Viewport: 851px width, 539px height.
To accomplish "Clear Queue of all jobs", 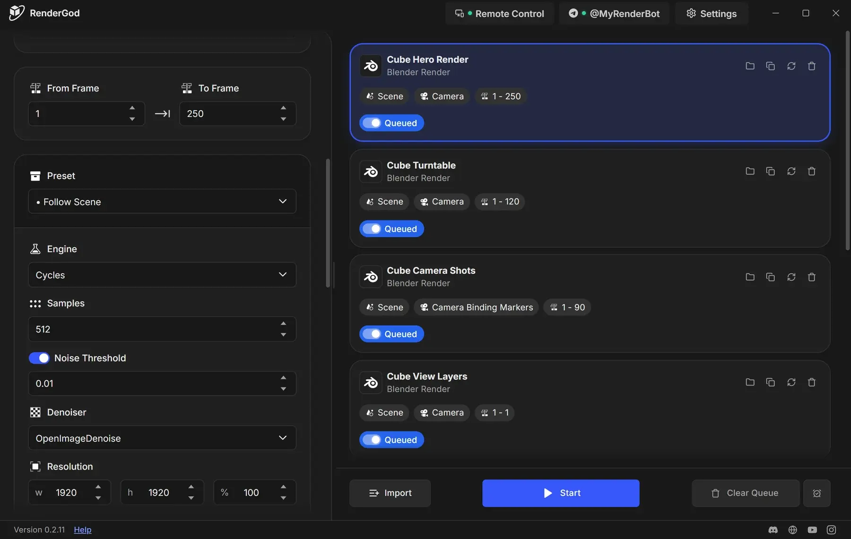I will 746,493.
